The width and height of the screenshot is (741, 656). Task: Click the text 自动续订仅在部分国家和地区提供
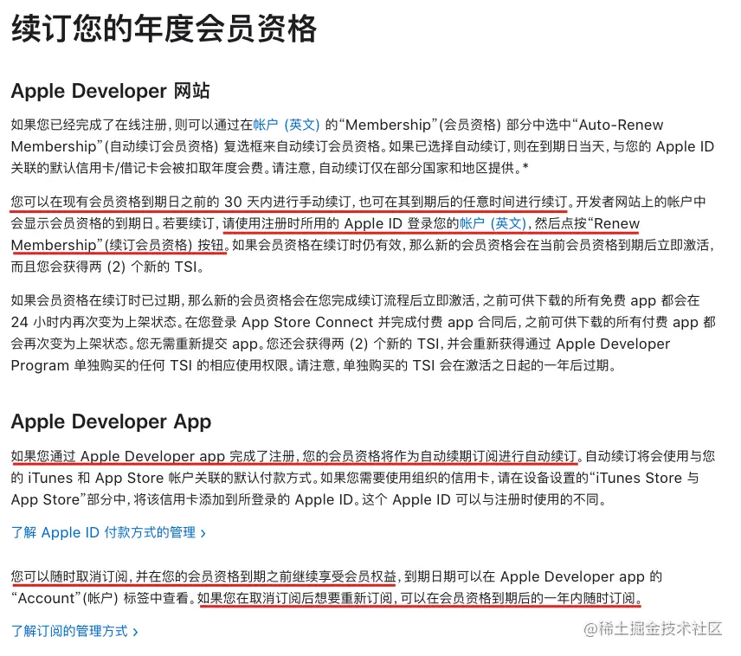[416, 168]
